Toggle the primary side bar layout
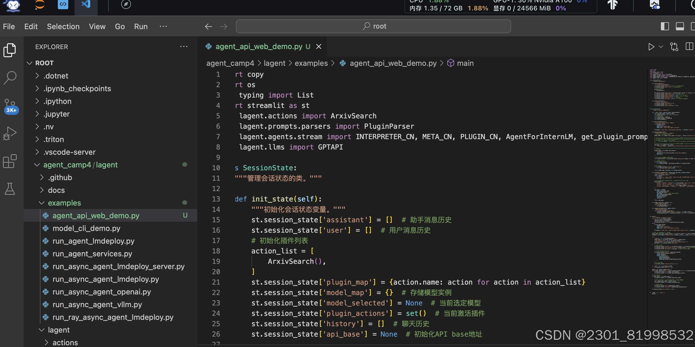 [x=665, y=27]
